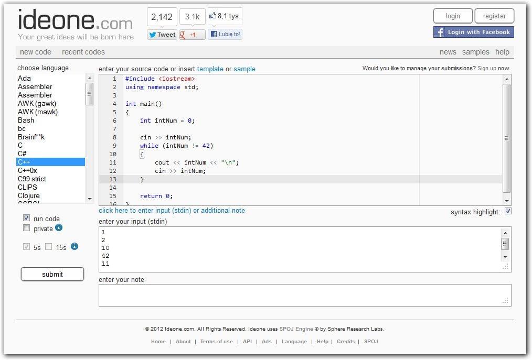
Task: Click the register button
Action: 494,16
